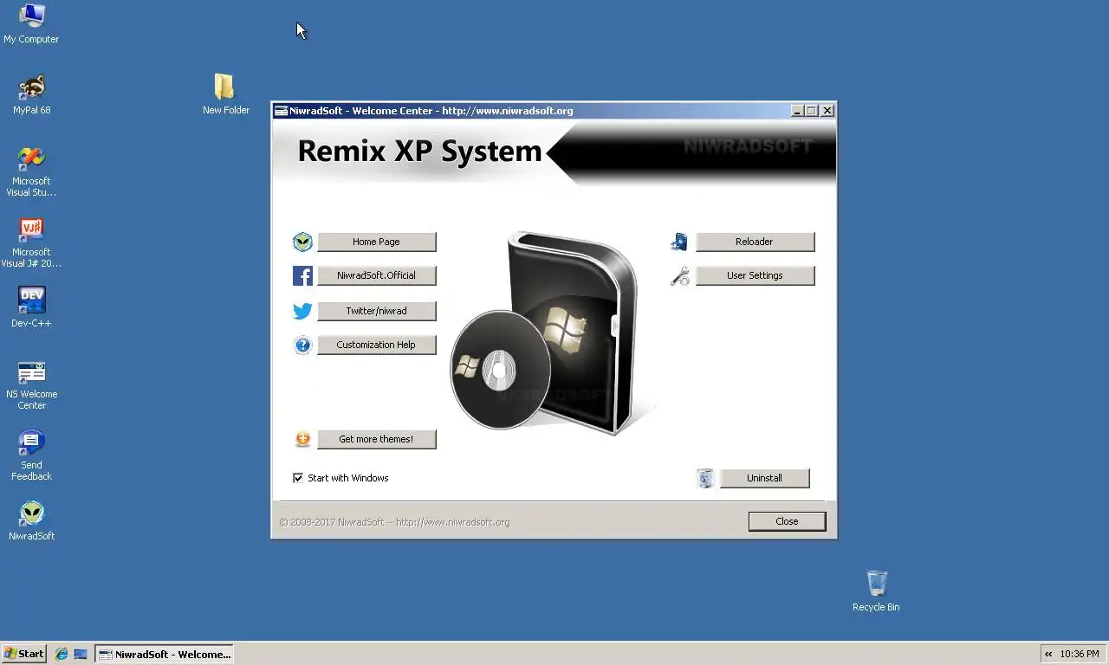This screenshot has height=665, width=1109.
Task: Click the copyright niwradsoft.org text
Action: pyautogui.click(x=394, y=522)
